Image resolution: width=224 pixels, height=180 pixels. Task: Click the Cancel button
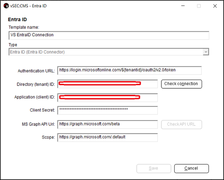tap(192, 169)
